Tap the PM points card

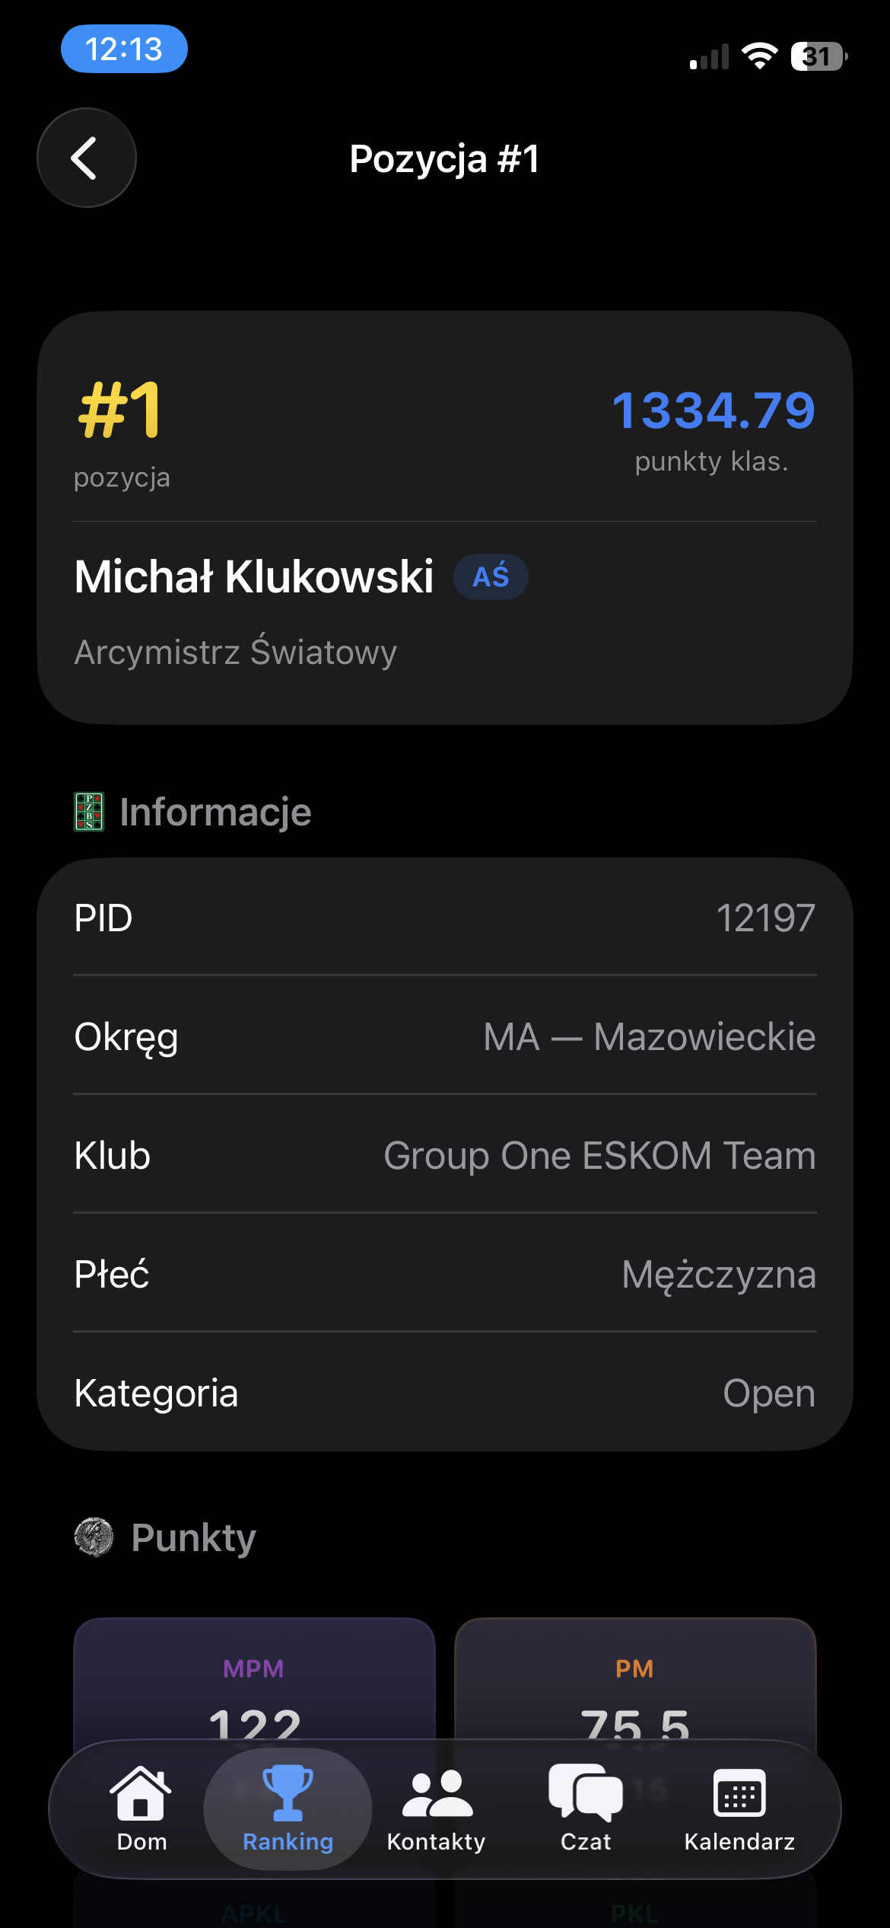pyautogui.click(x=635, y=1683)
